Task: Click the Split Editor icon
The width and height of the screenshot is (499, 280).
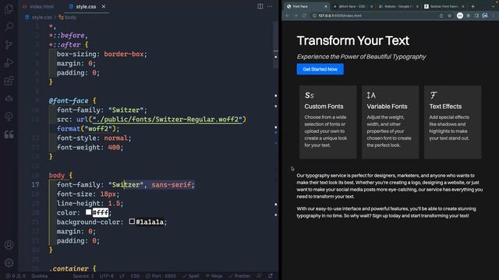Action: [260, 6]
